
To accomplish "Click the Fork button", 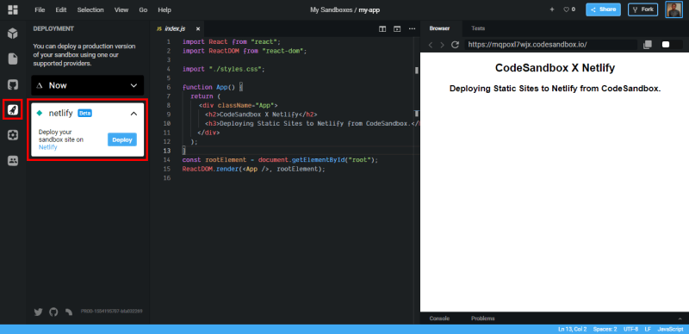I will pyautogui.click(x=642, y=9).
